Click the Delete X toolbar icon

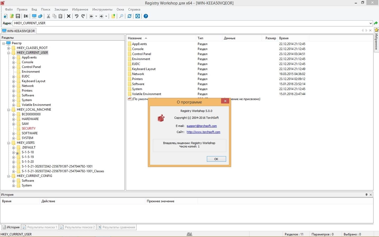(x=69, y=16)
